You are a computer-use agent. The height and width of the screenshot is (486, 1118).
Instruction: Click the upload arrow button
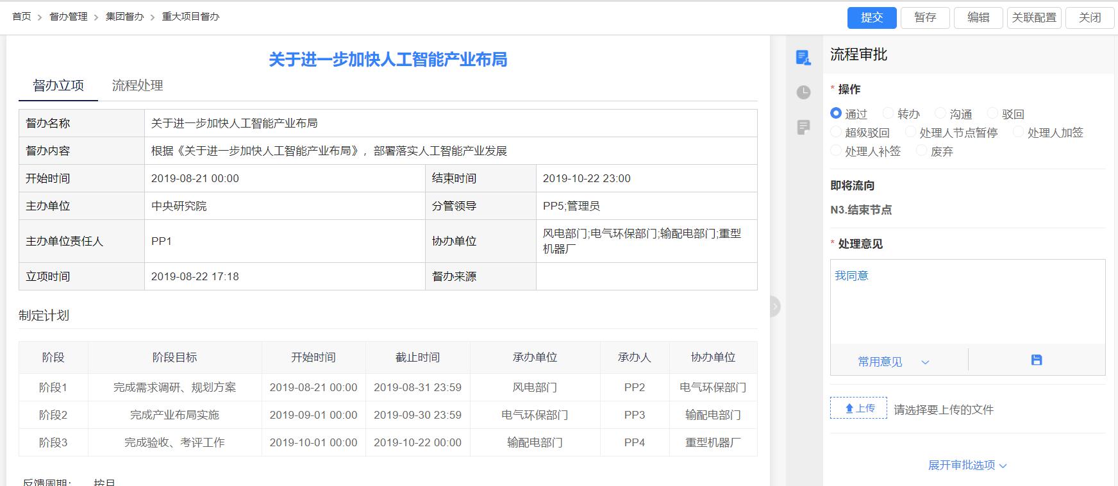coord(858,408)
